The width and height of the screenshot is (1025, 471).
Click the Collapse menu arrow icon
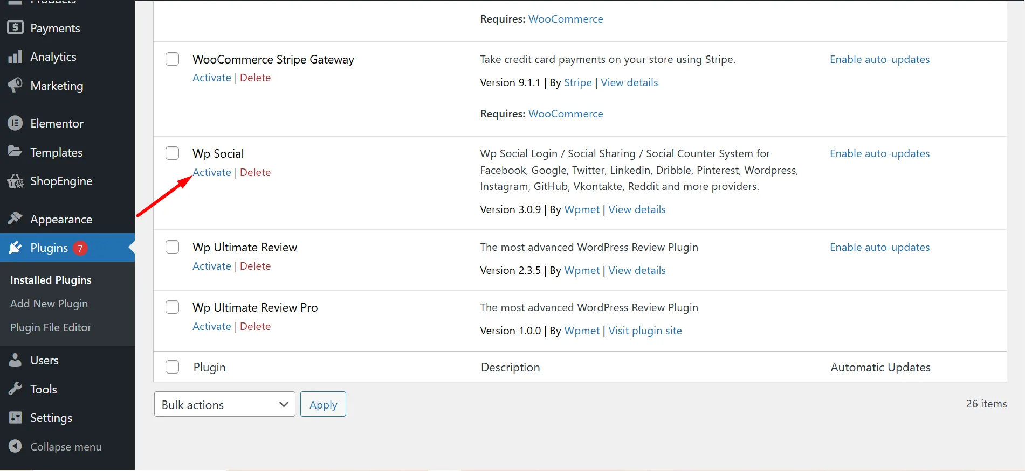coord(15,446)
